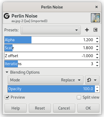Open the blend mode group switcher dropdown
The width and height of the screenshot is (104, 117).
point(92,80)
